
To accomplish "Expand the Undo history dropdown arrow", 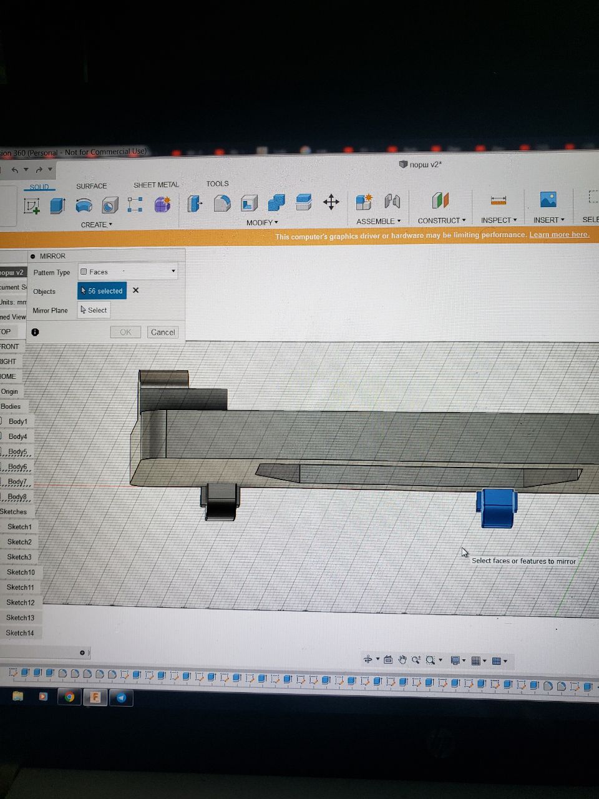I will (x=26, y=169).
